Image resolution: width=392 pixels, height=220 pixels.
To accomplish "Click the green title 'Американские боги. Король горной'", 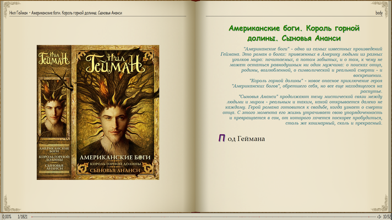I will click(294, 28).
